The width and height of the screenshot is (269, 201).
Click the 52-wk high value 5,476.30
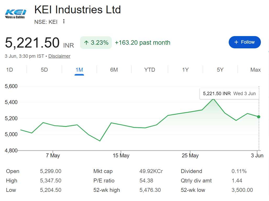[150, 190]
